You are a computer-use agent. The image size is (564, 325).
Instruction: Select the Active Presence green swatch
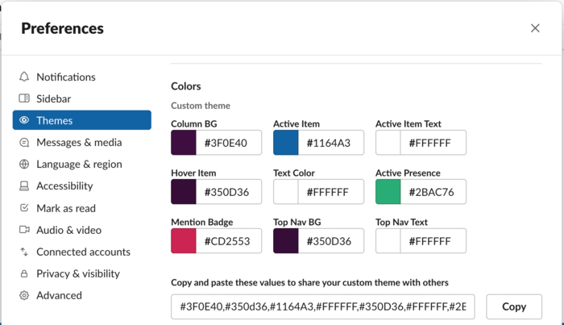pos(388,191)
